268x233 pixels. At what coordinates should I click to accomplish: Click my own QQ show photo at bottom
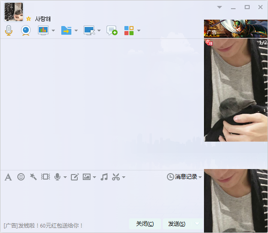coord(236,201)
